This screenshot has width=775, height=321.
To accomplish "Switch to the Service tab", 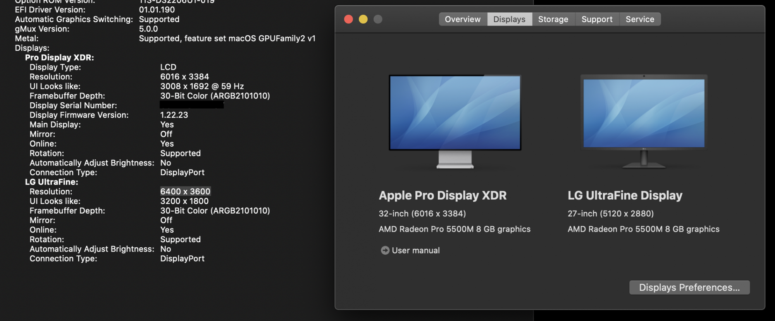I will coord(640,19).
